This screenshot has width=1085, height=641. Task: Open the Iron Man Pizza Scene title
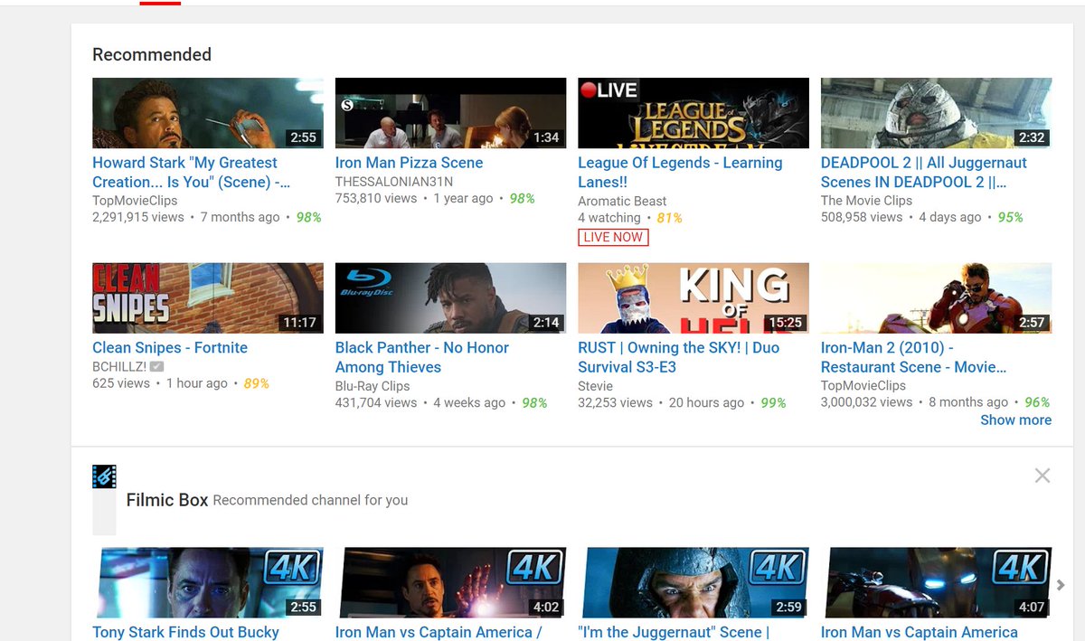[x=409, y=163]
